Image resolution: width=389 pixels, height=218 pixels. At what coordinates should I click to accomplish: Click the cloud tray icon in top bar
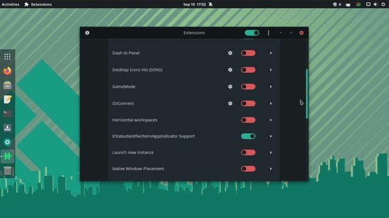coord(348,4)
